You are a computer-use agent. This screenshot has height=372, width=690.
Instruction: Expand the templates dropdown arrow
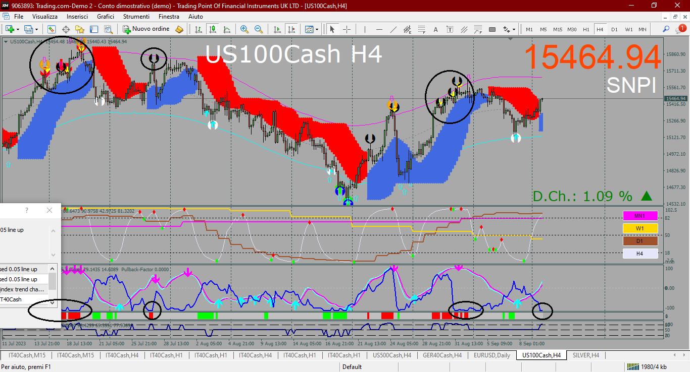[x=317, y=30]
